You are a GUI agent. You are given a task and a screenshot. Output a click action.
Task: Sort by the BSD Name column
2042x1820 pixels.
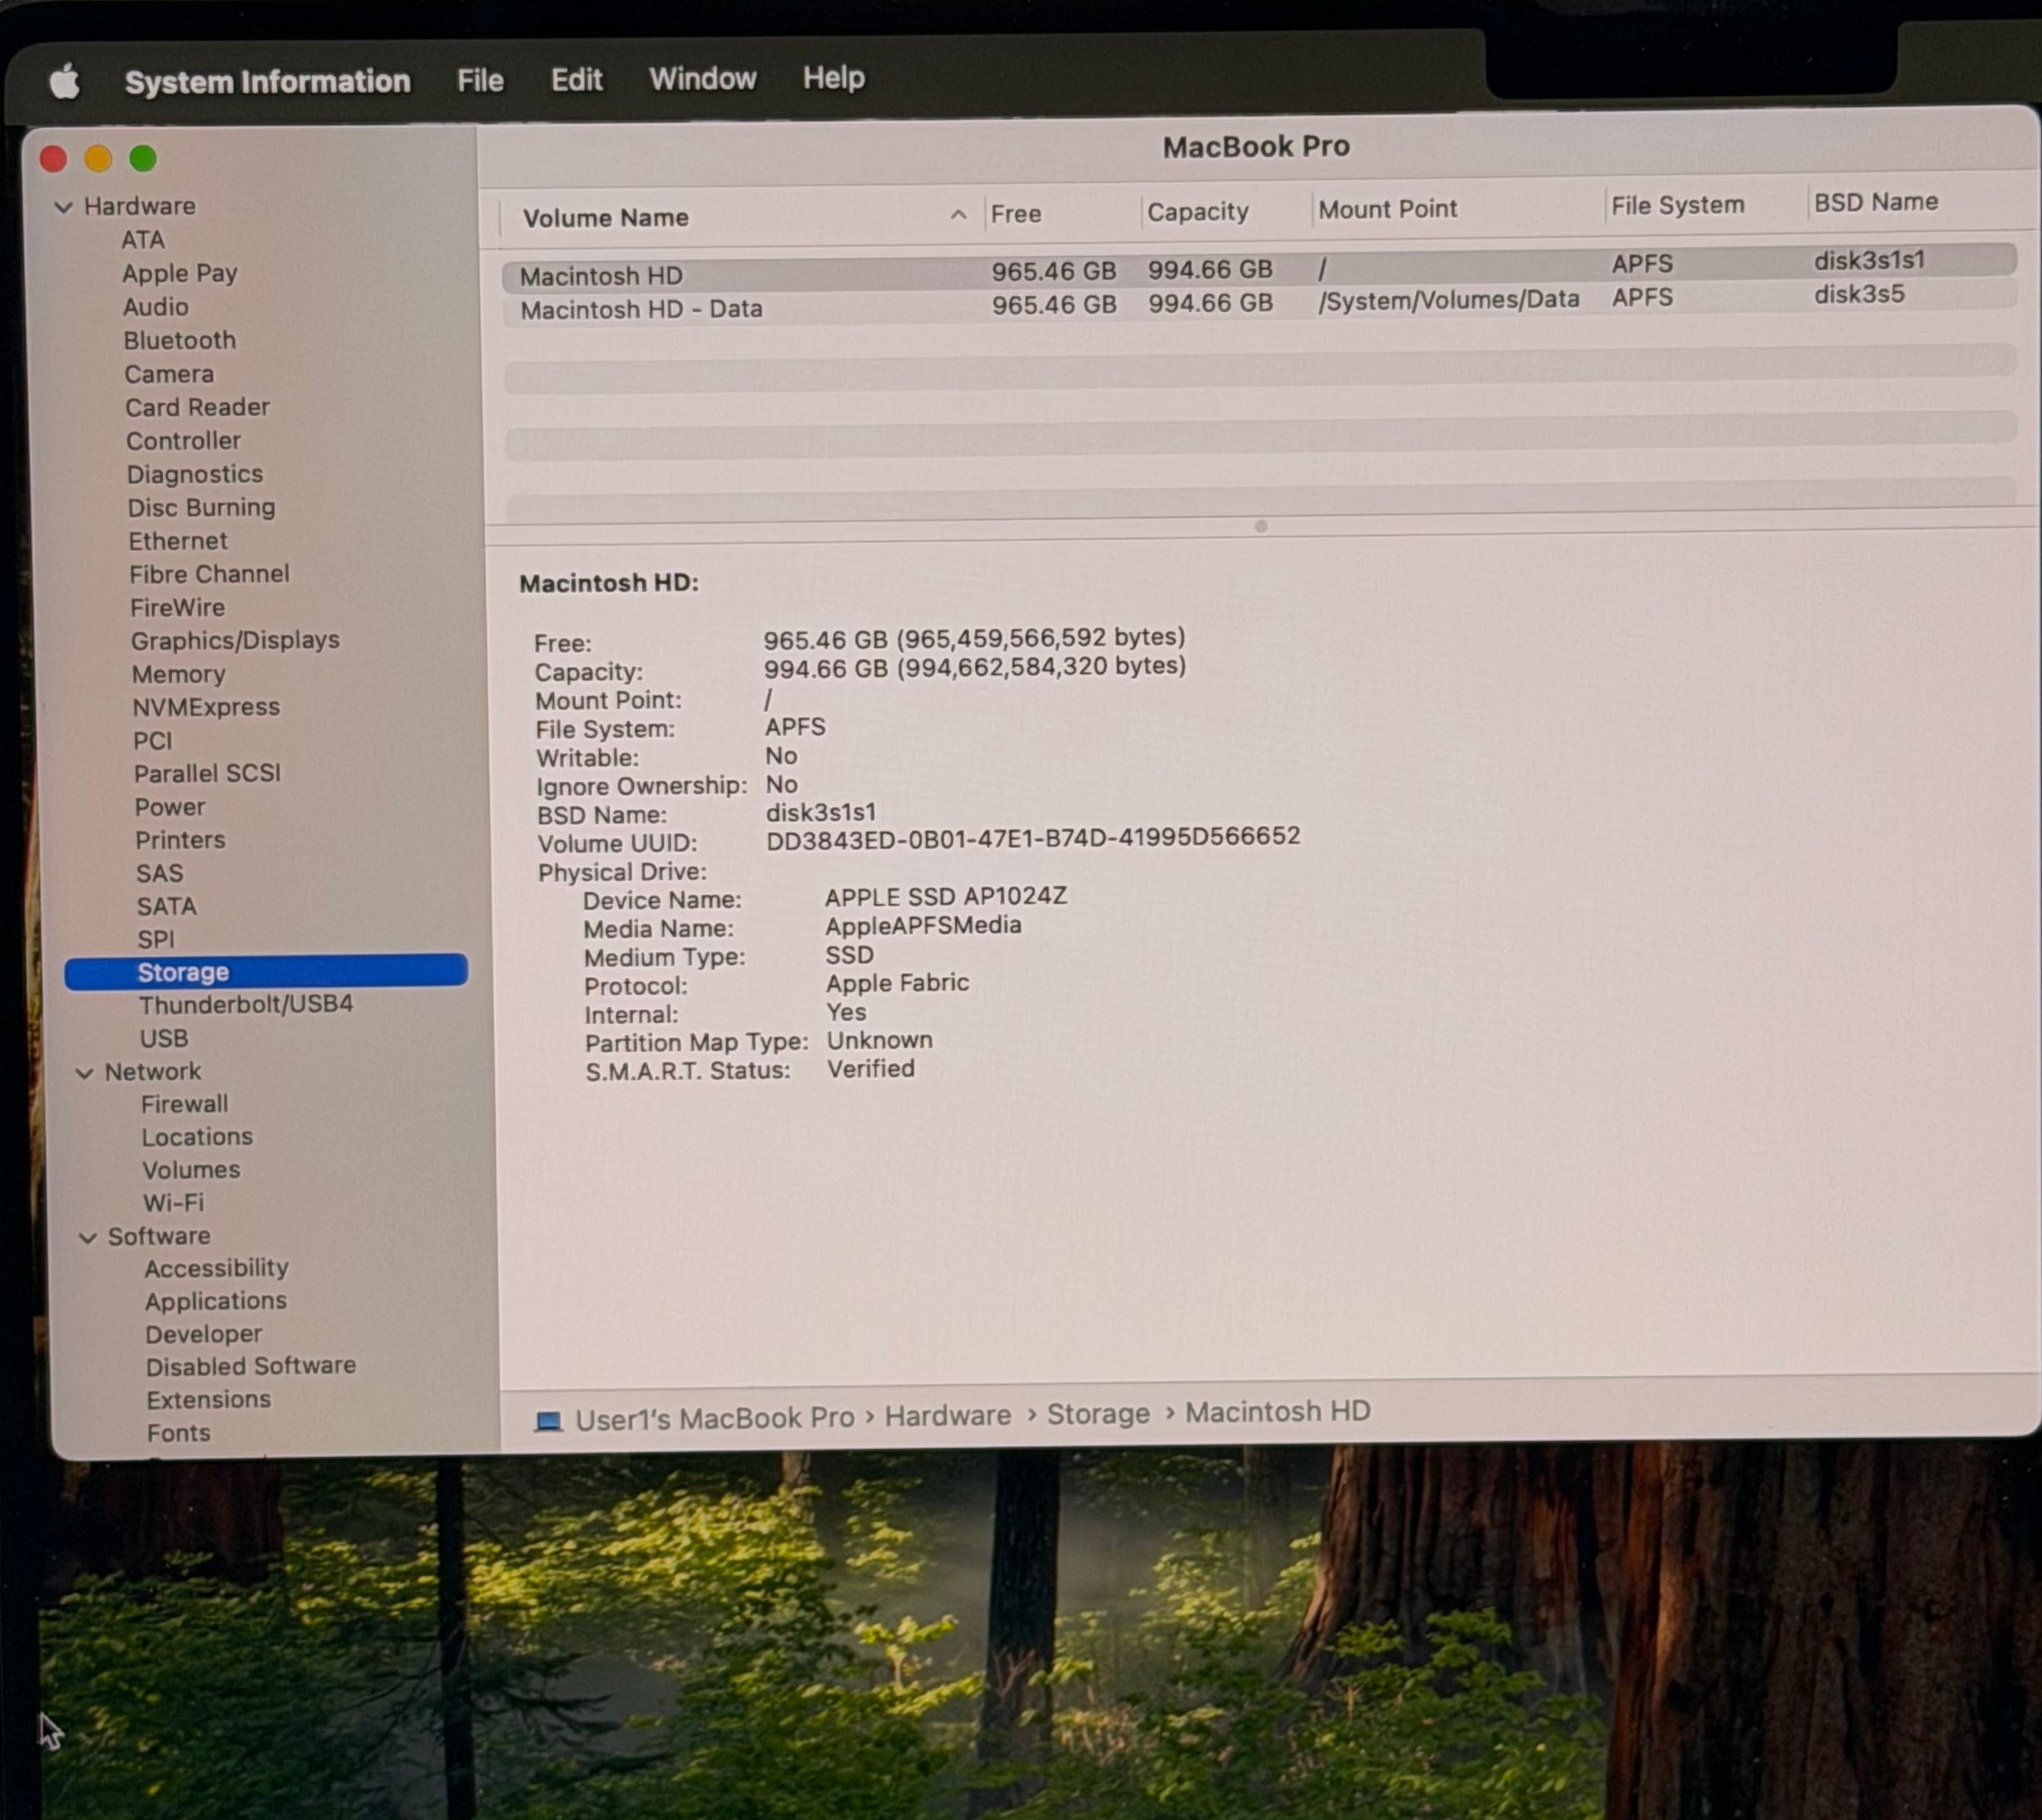1876,202
